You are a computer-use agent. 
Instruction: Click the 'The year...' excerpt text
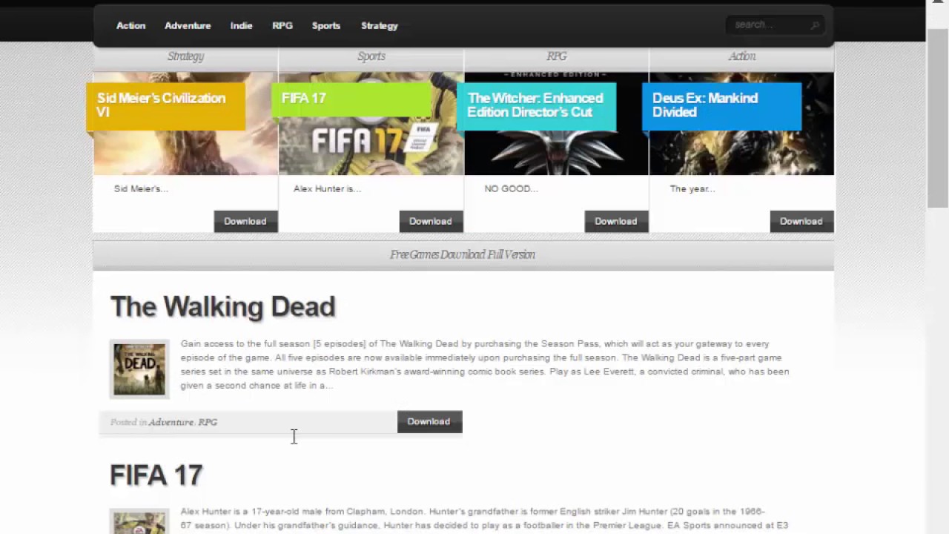(692, 188)
